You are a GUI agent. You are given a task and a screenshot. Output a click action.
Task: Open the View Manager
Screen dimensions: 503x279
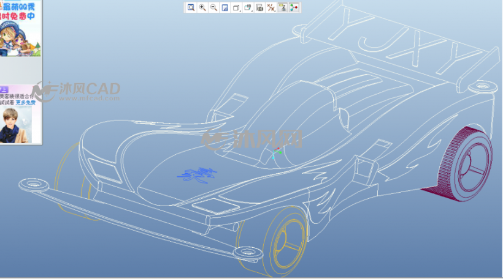[x=259, y=8]
